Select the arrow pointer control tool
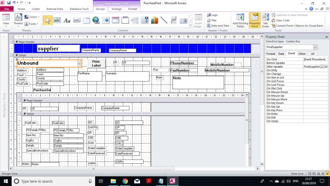The image size is (330, 186). click(48, 20)
